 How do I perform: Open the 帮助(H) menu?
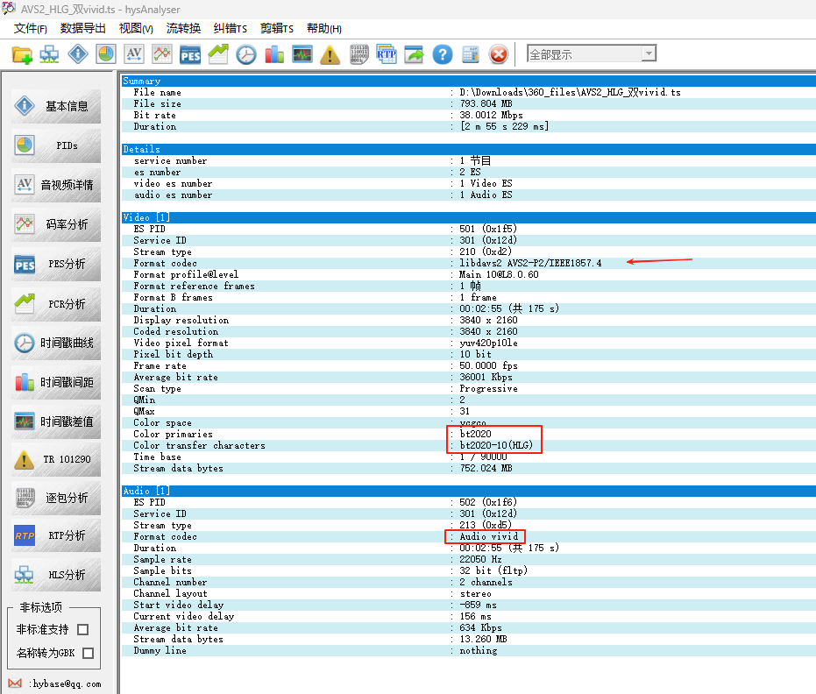pos(323,28)
